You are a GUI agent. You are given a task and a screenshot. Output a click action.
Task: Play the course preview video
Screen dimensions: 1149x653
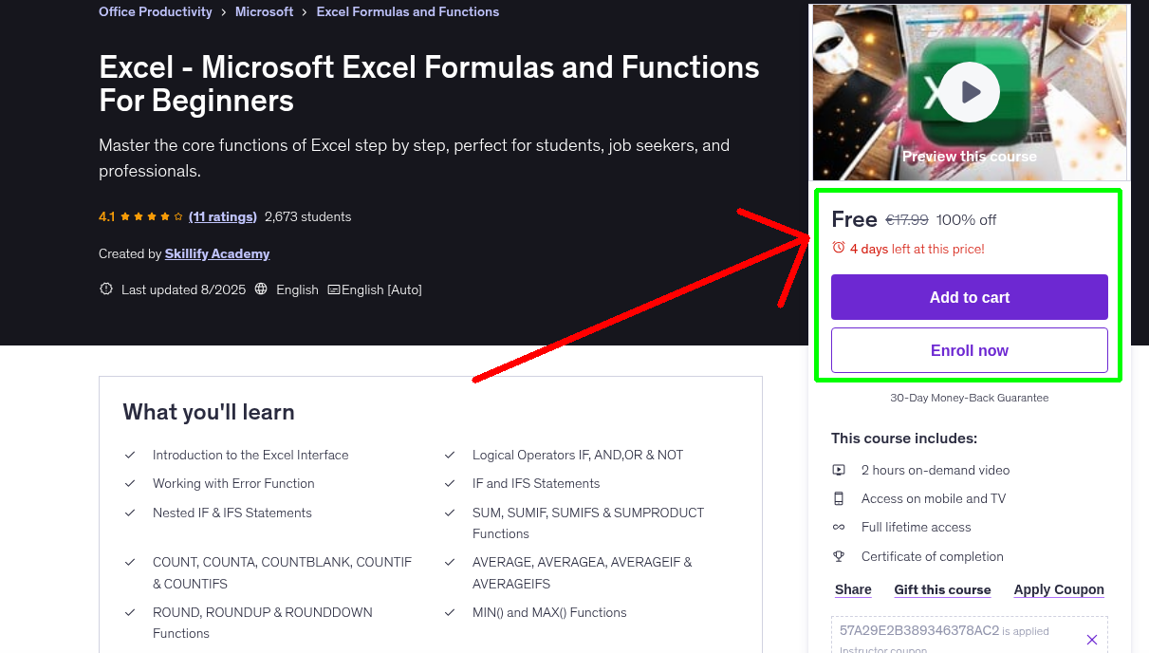(x=969, y=91)
